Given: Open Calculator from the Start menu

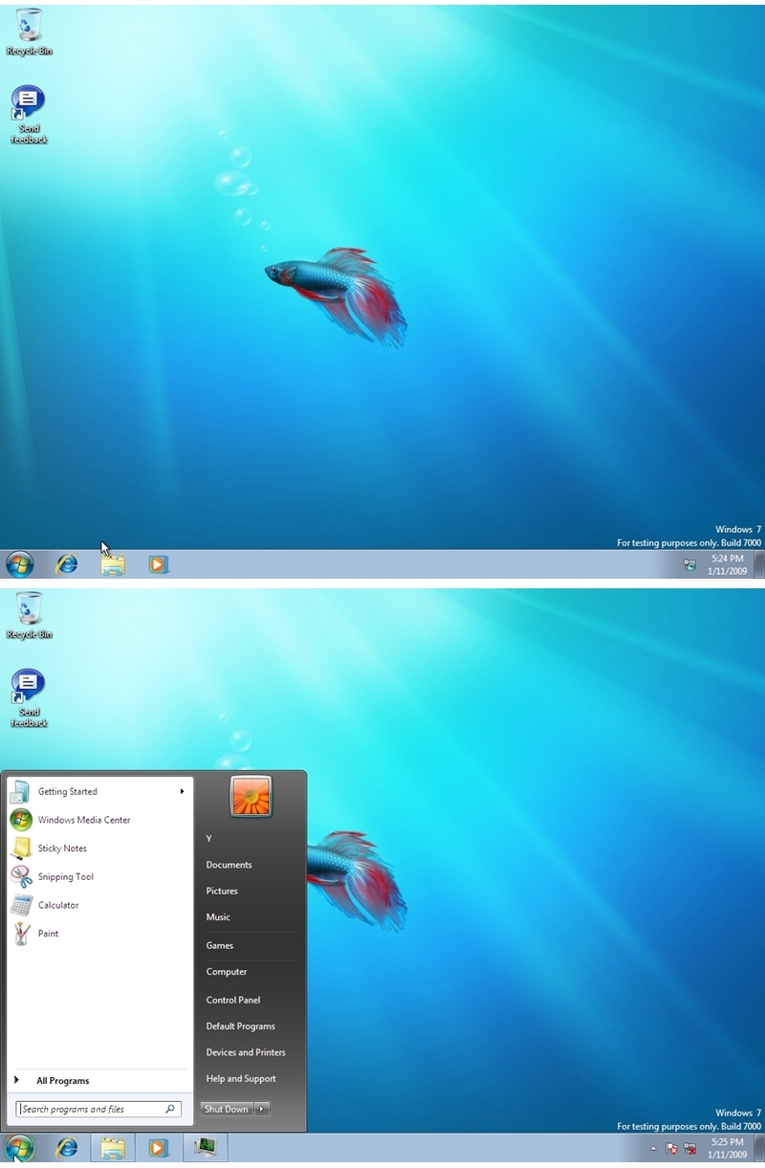Looking at the screenshot, I should click(x=99, y=905).
